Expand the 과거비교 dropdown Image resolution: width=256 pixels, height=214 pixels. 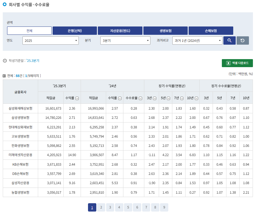coord(197,41)
